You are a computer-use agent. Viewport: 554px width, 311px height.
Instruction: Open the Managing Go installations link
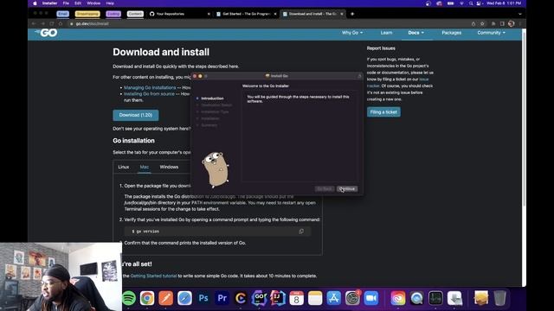click(x=150, y=87)
